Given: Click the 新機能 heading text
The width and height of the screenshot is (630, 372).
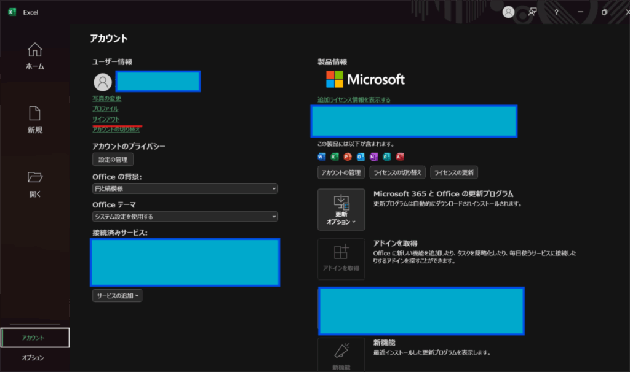Looking at the screenshot, I should pyautogui.click(x=384, y=343).
